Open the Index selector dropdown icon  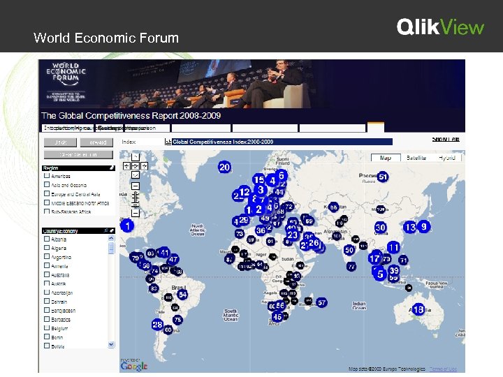[x=168, y=142]
